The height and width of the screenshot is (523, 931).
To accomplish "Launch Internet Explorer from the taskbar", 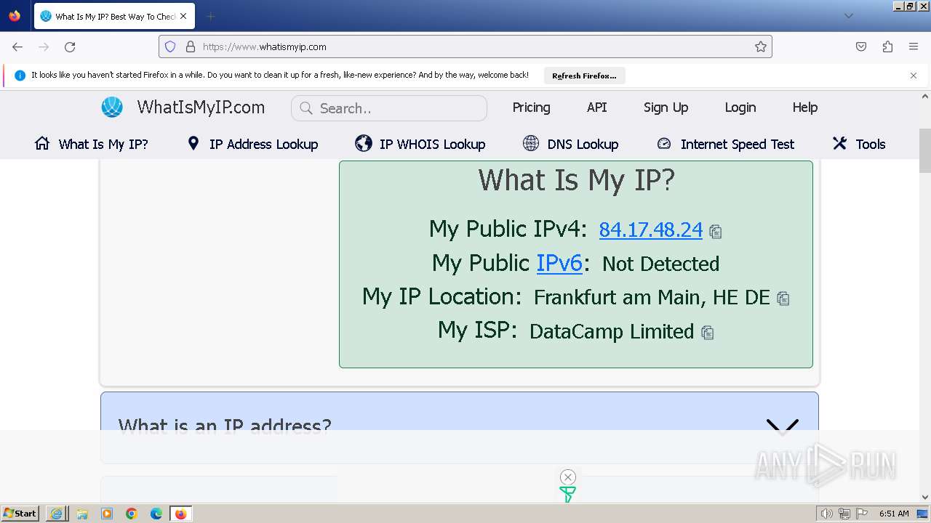I will (56, 514).
